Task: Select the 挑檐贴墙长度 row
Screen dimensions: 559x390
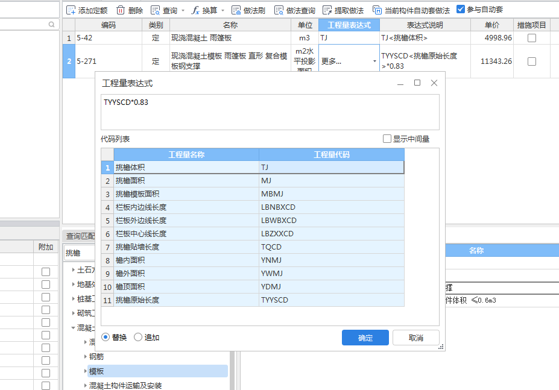Action: pyautogui.click(x=253, y=247)
